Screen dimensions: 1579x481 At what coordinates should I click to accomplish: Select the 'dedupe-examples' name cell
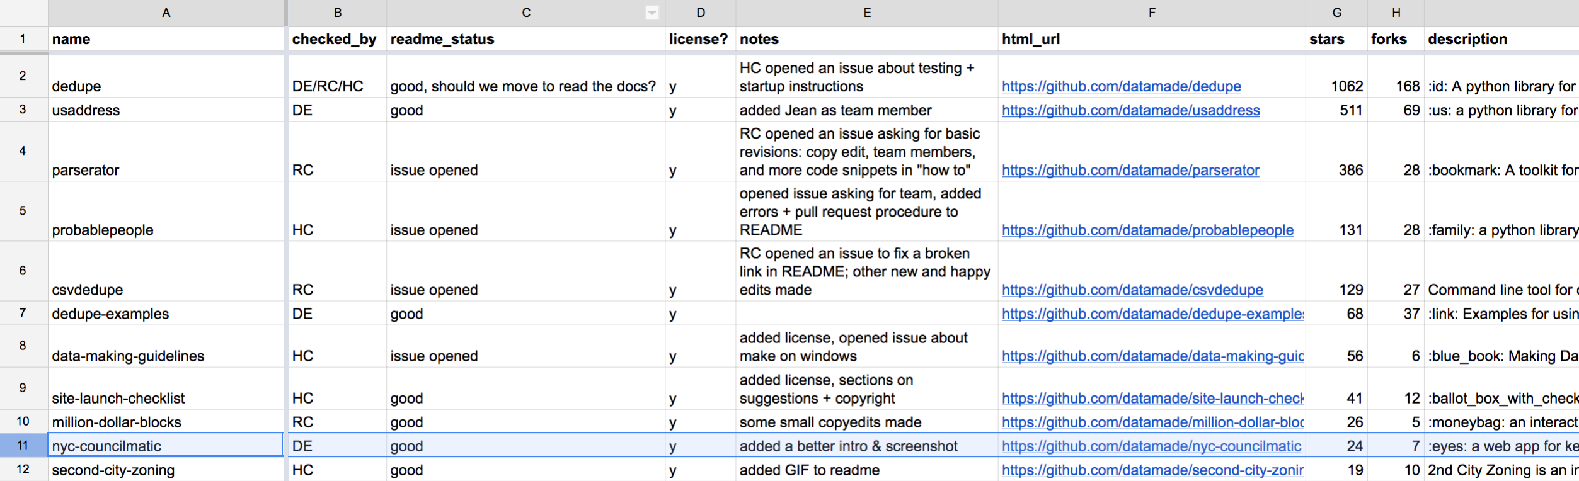point(166,313)
